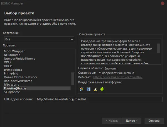Select PrimeGrid project
167x127 pixels.
click(11, 73)
